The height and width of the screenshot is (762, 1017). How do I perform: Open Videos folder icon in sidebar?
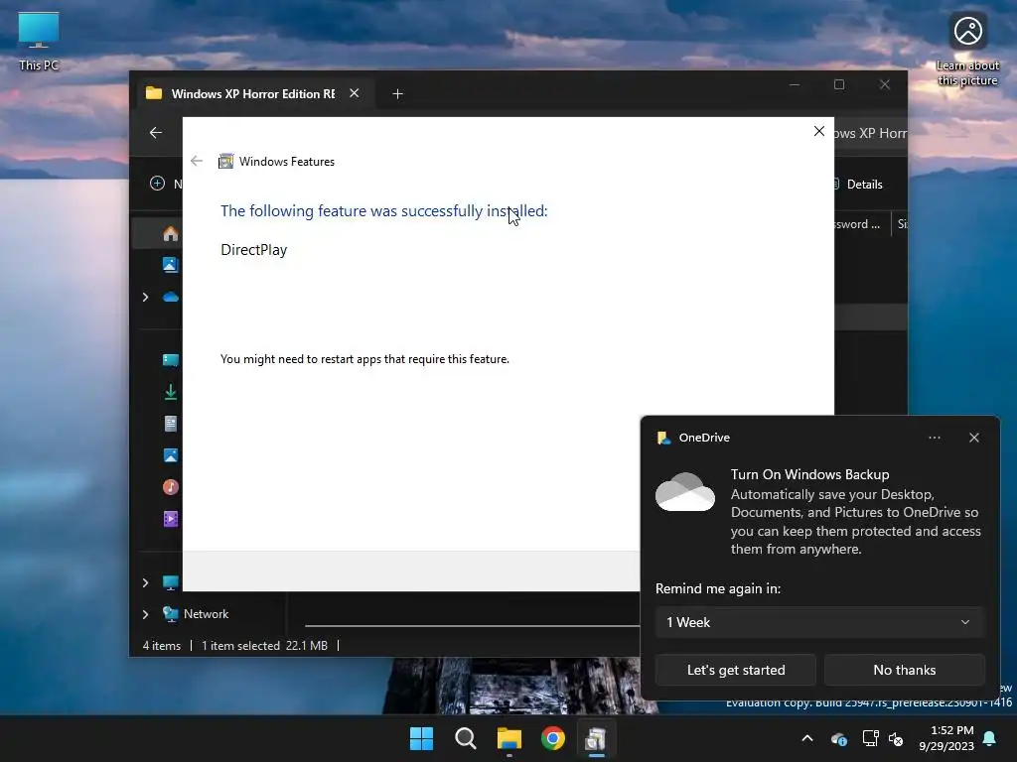171,519
